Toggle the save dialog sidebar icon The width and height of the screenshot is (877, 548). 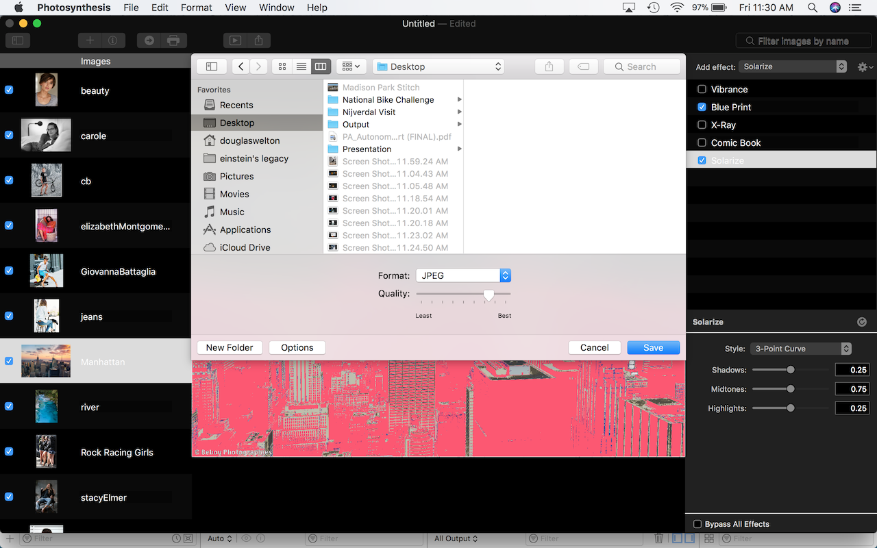(x=212, y=66)
